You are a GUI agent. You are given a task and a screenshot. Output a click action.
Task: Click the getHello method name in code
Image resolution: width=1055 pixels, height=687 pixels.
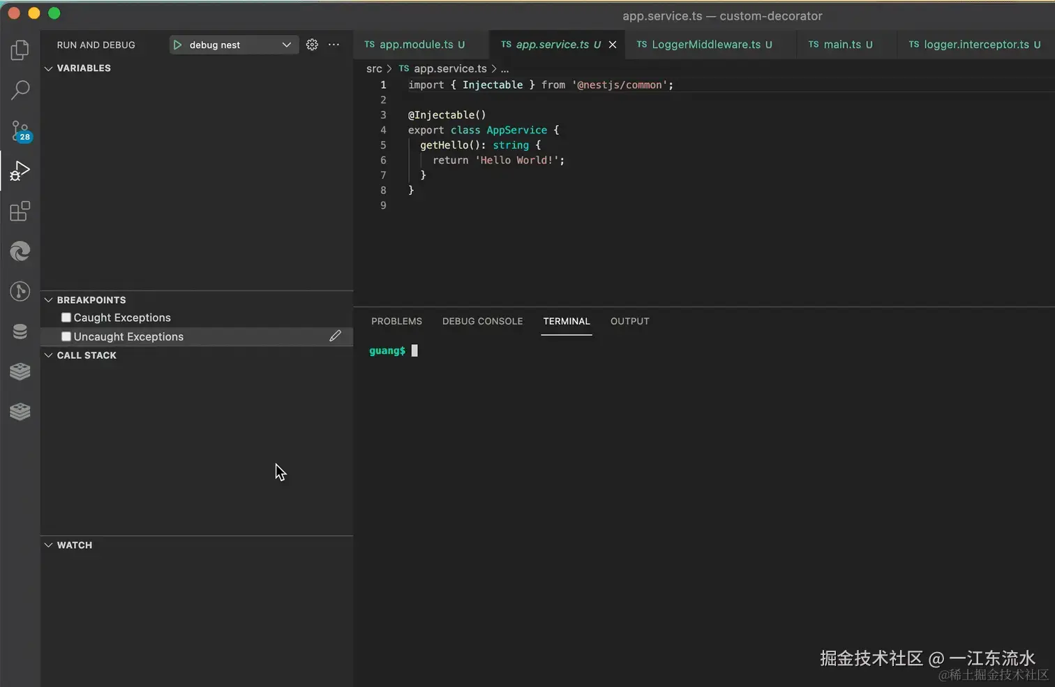444,145
